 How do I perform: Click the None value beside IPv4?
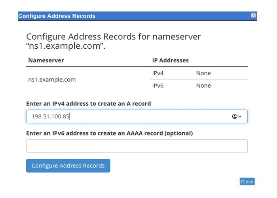pos(203,73)
